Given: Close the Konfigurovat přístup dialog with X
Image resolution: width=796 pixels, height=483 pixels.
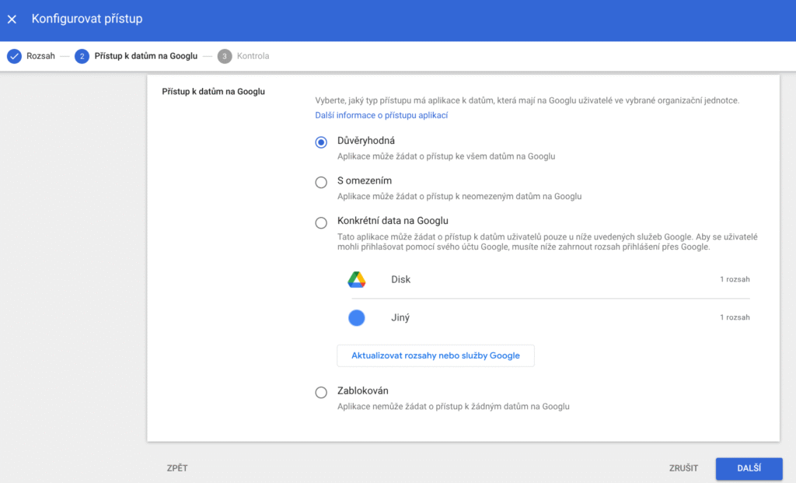Looking at the screenshot, I should pos(12,19).
